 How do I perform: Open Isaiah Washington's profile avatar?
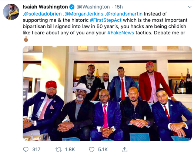click(x=11, y=12)
